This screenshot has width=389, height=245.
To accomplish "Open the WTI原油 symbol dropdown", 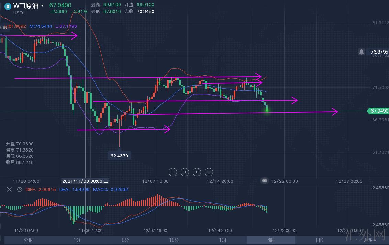I will pos(42,6).
